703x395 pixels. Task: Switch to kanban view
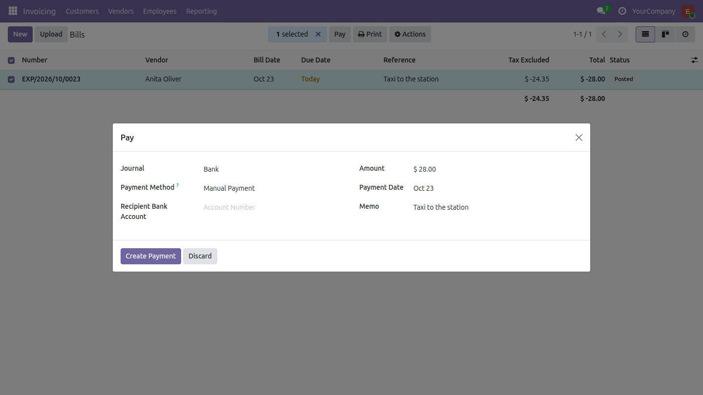[x=665, y=34]
